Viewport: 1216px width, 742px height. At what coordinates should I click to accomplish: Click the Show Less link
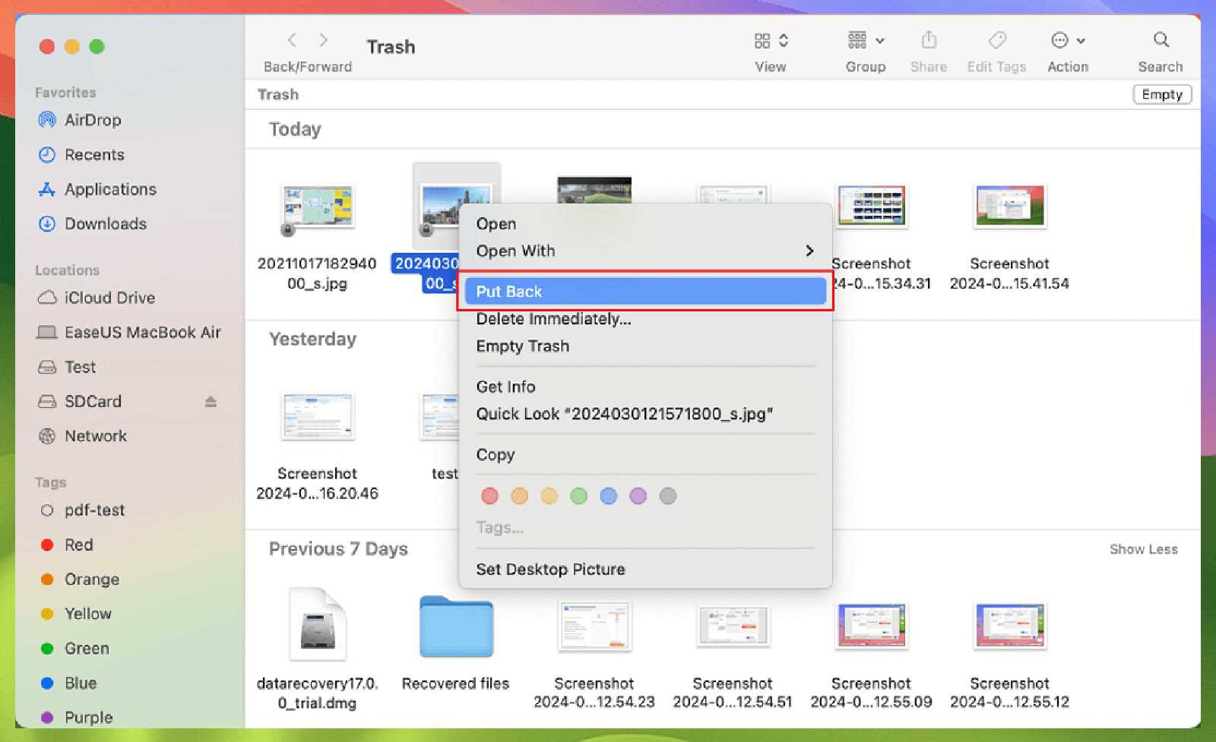click(x=1143, y=548)
